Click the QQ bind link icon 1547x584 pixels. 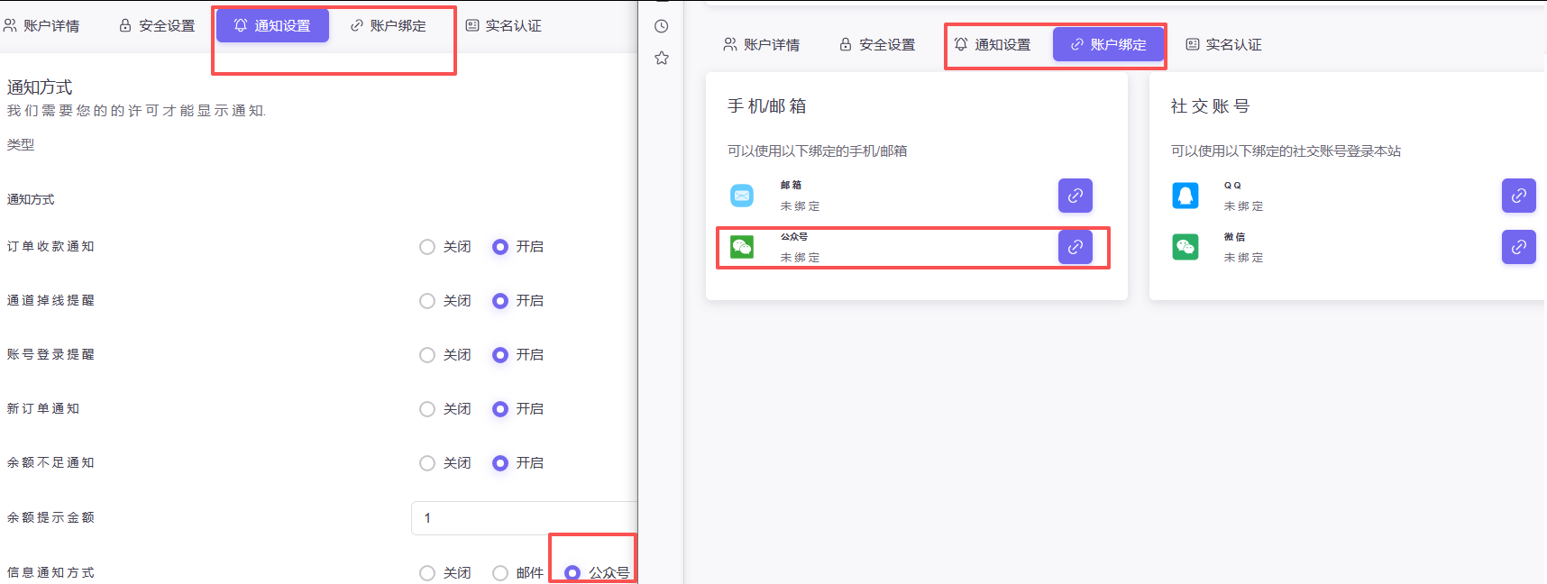pyautogui.click(x=1518, y=196)
